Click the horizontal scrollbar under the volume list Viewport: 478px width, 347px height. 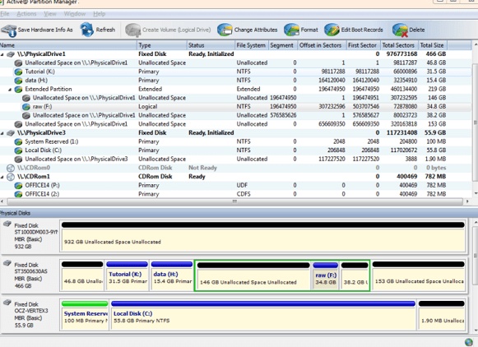click(234, 201)
